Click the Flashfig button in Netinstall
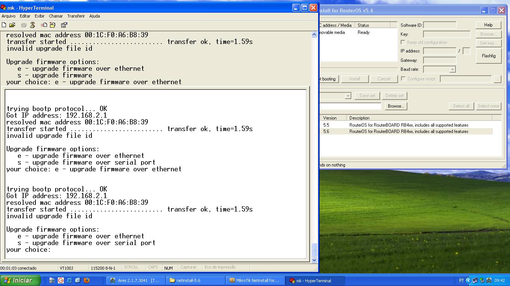The width and height of the screenshot is (510, 286). point(488,56)
